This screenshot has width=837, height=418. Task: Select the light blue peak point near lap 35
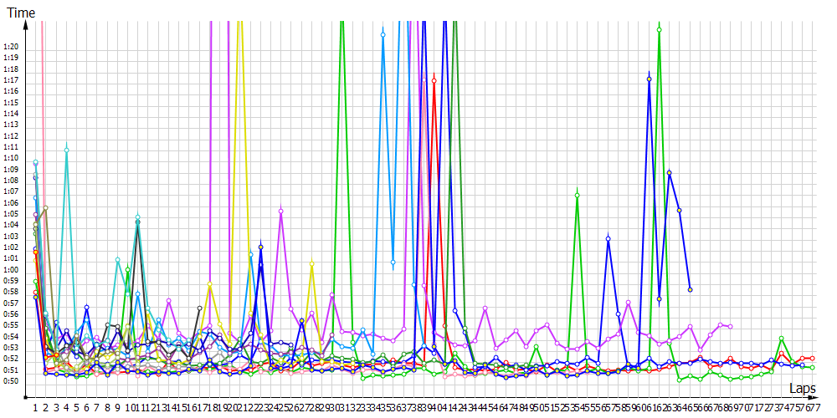coord(383,34)
